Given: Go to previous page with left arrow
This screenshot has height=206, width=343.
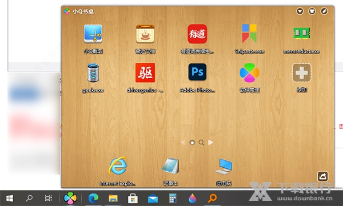Looking at the screenshot, I should 183,143.
